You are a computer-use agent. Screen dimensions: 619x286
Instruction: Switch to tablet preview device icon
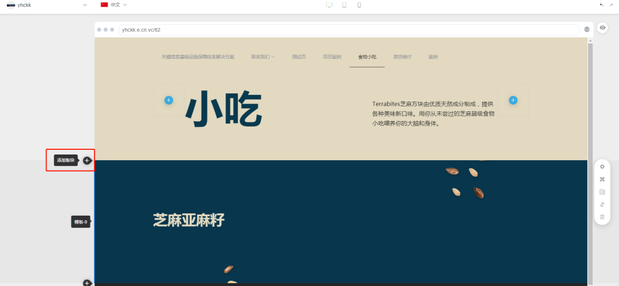click(344, 5)
